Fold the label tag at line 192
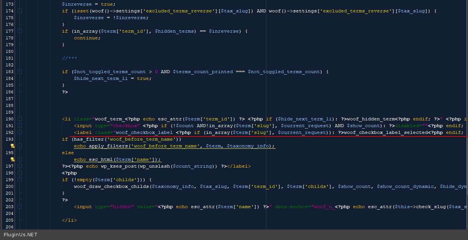The width and height of the screenshot is (468, 240). click(x=19, y=132)
